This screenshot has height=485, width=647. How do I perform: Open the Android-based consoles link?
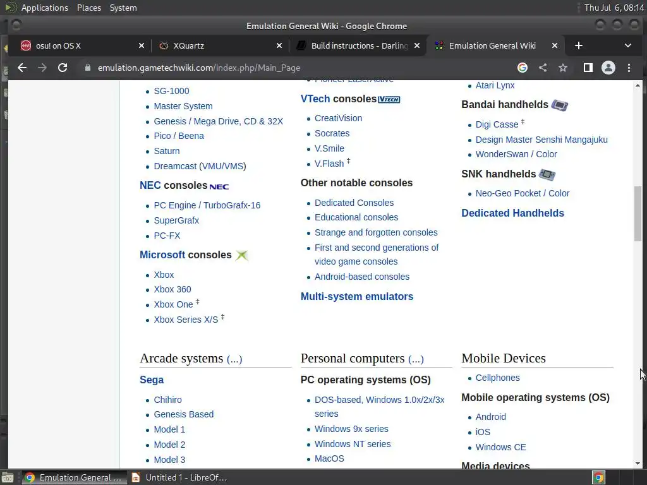[362, 277]
